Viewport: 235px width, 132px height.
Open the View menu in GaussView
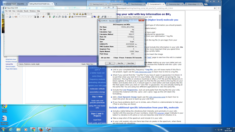point(14,11)
